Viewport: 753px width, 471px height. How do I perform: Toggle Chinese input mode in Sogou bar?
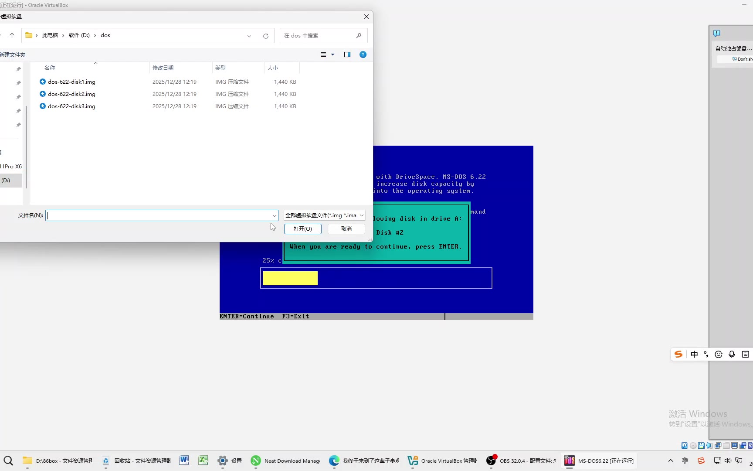pos(694,354)
